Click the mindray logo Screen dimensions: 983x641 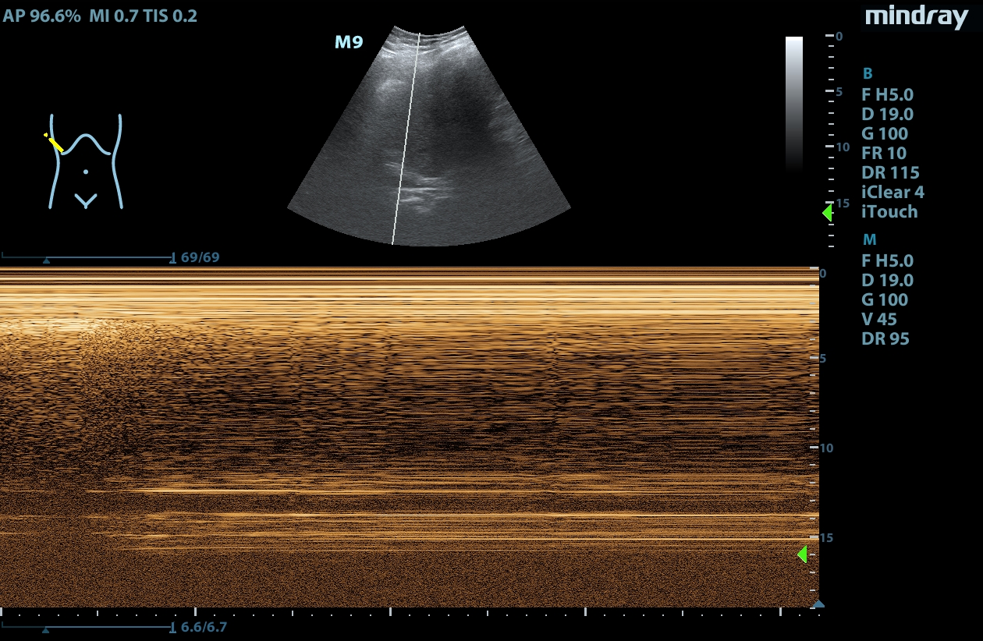click(x=917, y=16)
